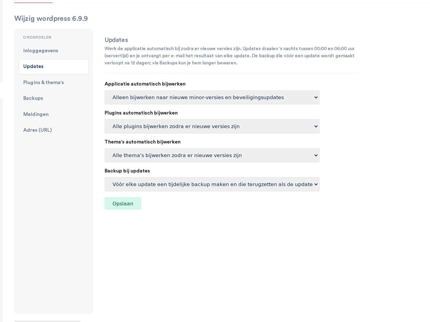Click the 'Wijzig wordpress 6.9.9' heading

pos(51,19)
